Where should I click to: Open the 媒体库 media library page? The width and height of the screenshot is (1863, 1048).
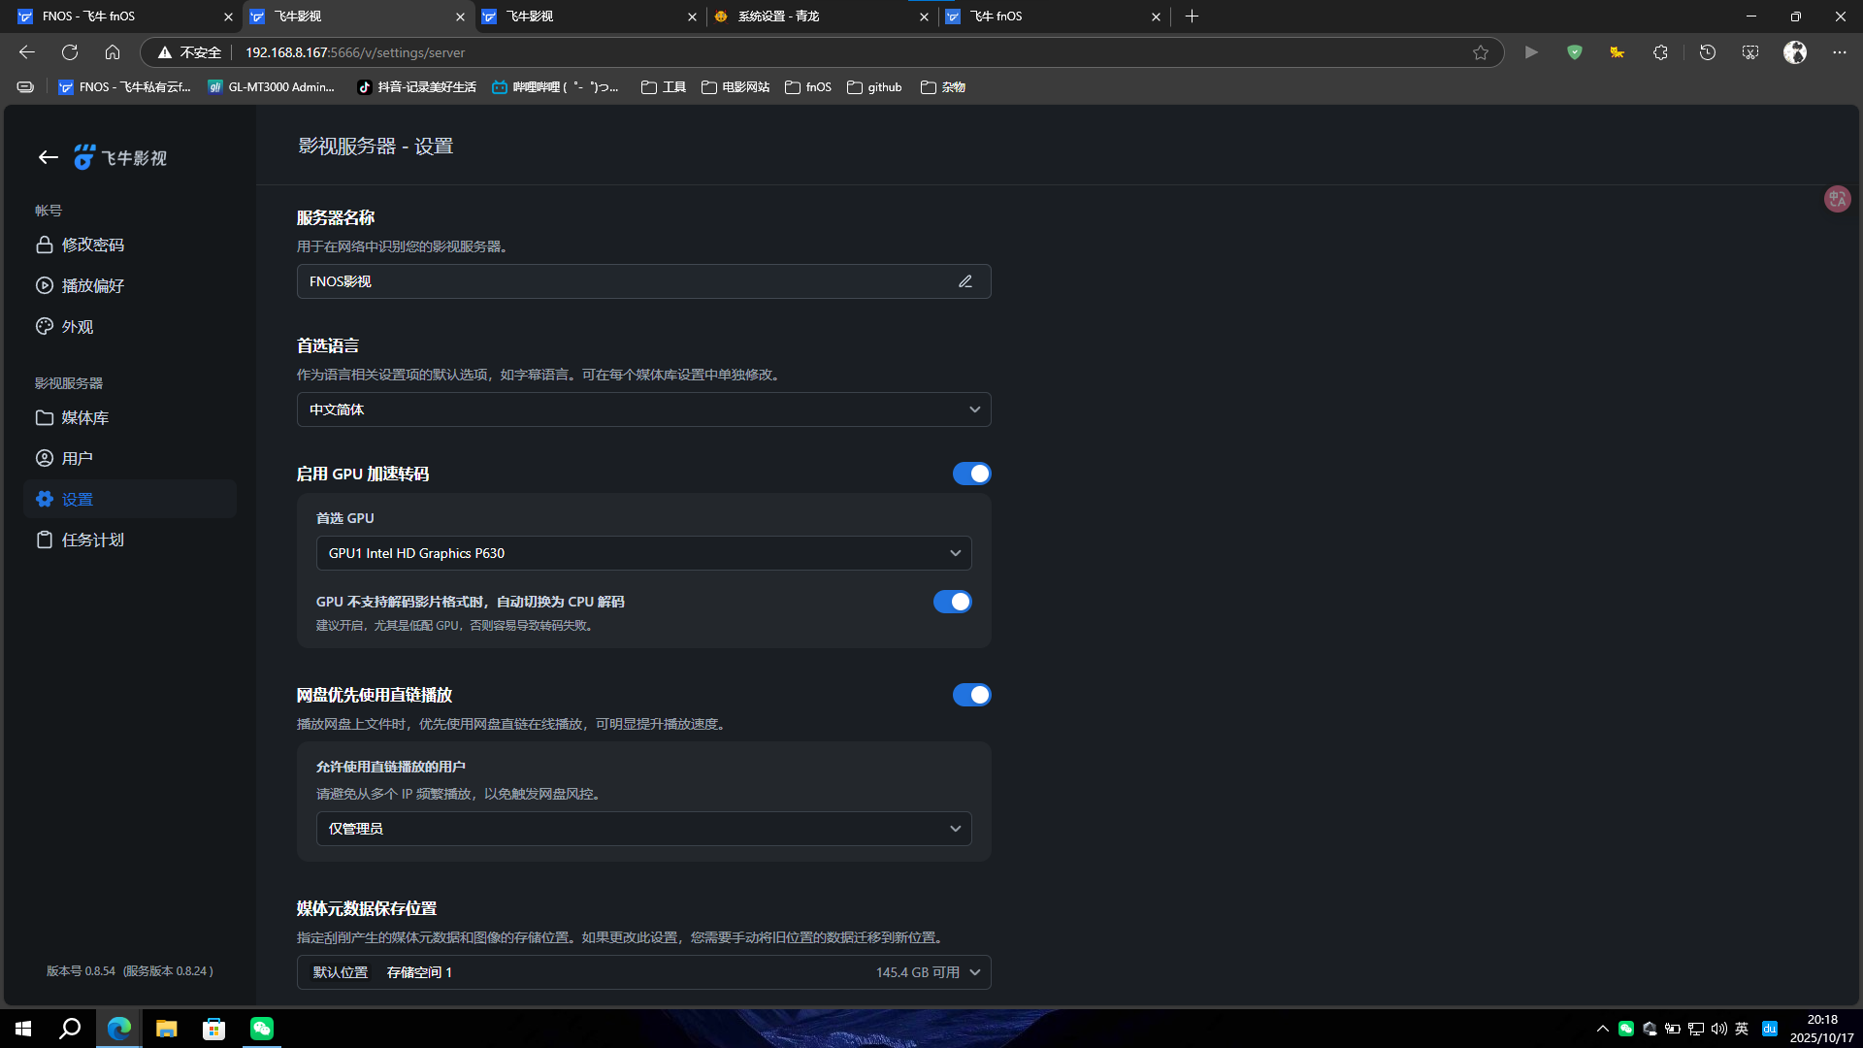[84, 417]
